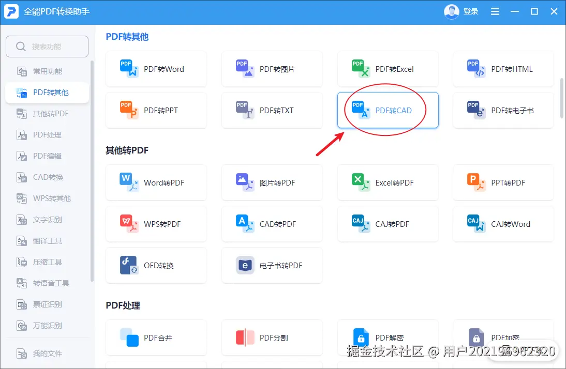
Task: Open 翻译工具 in the sidebar
Action: click(x=47, y=241)
